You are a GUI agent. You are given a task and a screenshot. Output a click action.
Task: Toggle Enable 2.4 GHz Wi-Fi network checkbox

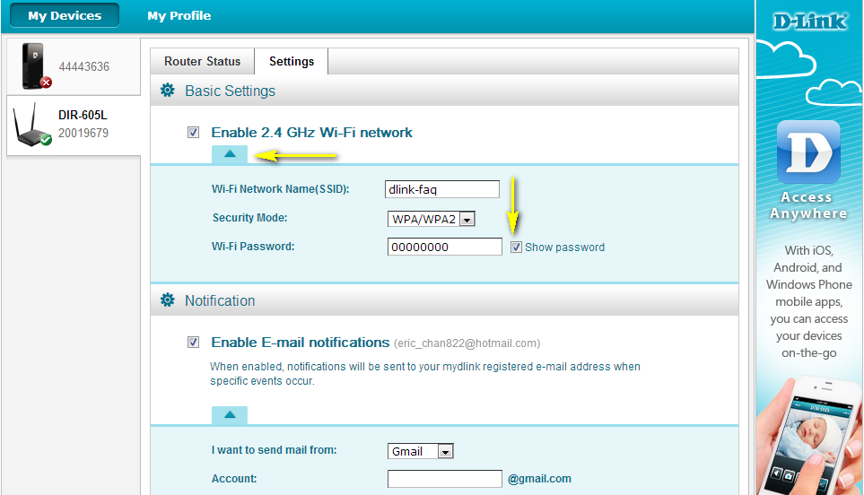[194, 133]
